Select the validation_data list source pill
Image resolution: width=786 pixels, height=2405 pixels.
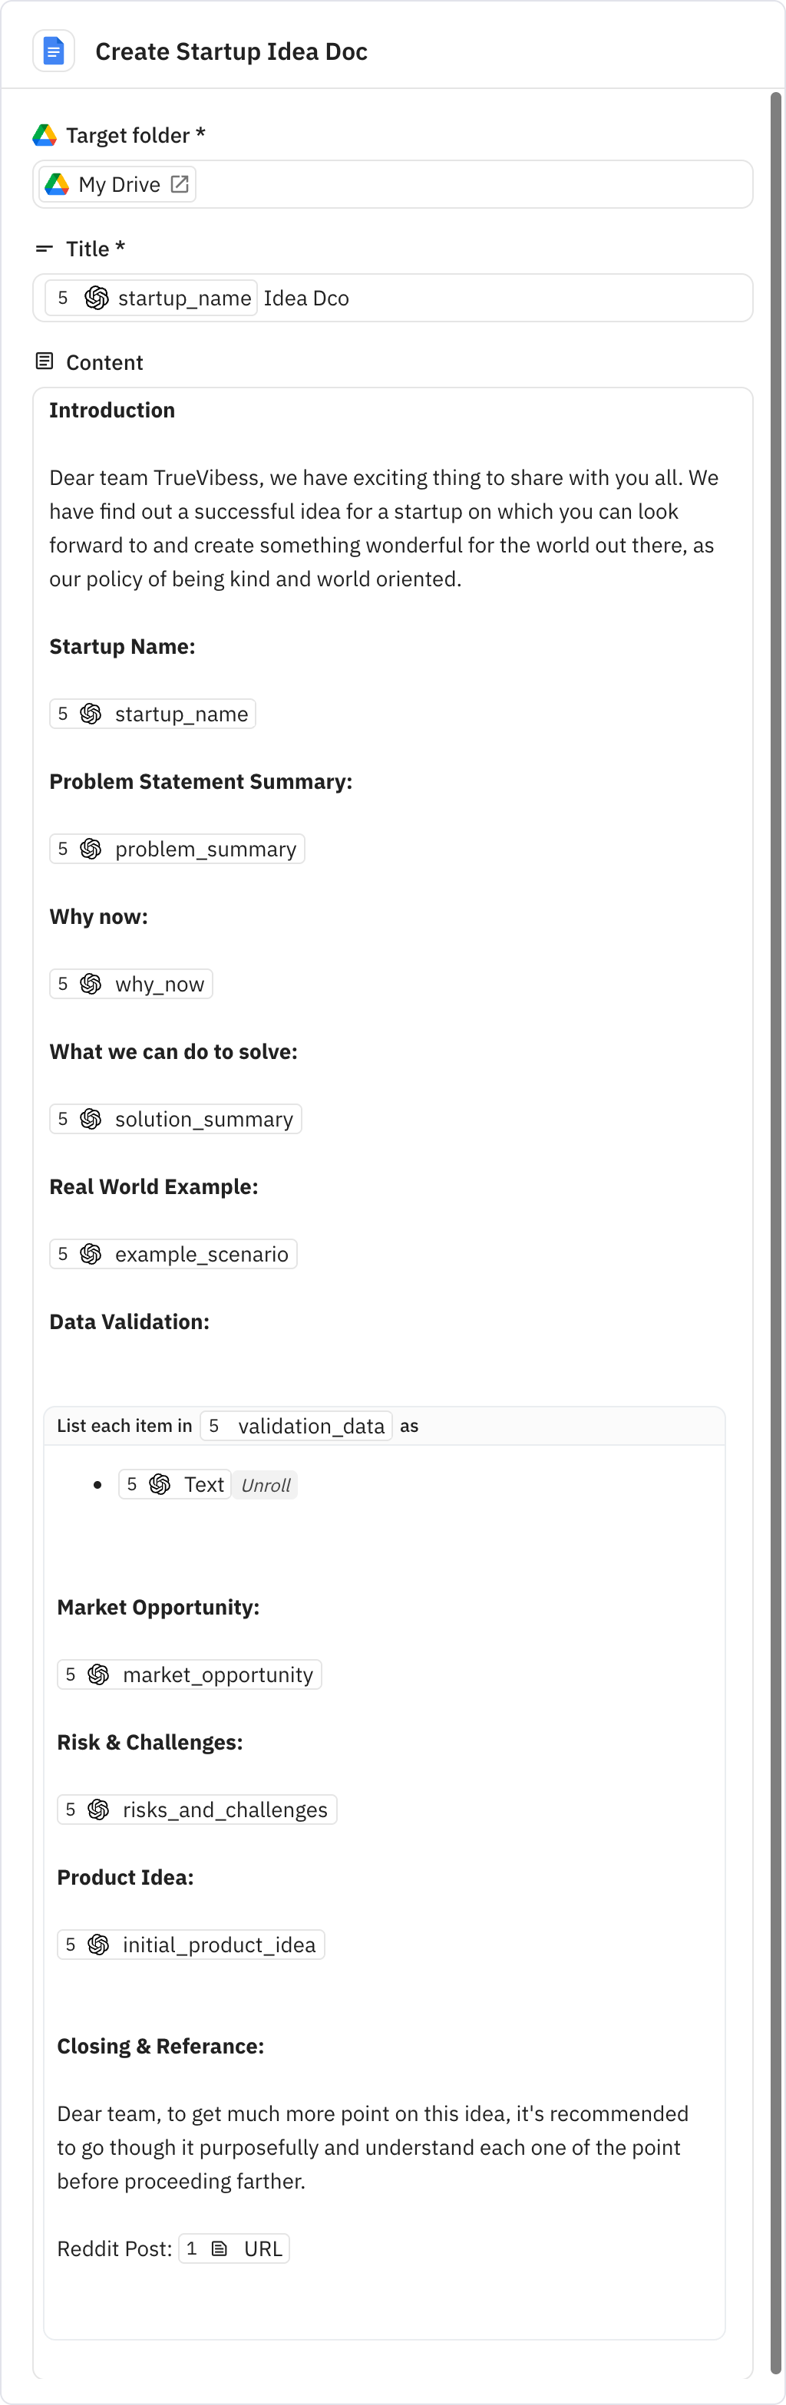coord(296,1426)
